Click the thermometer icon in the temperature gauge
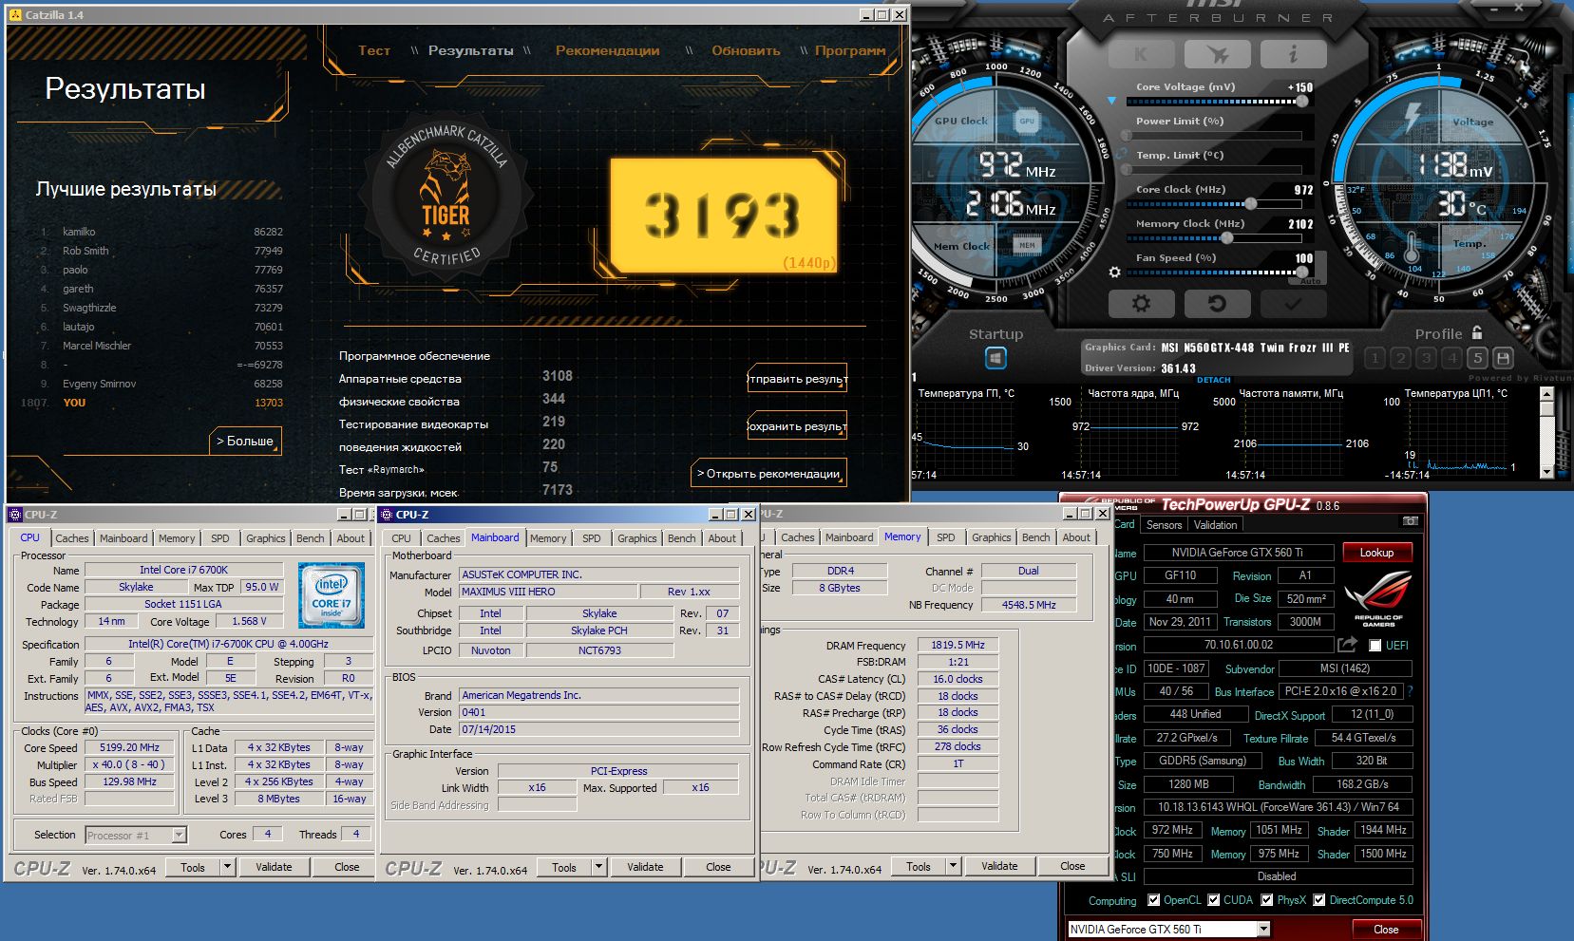 (1412, 247)
